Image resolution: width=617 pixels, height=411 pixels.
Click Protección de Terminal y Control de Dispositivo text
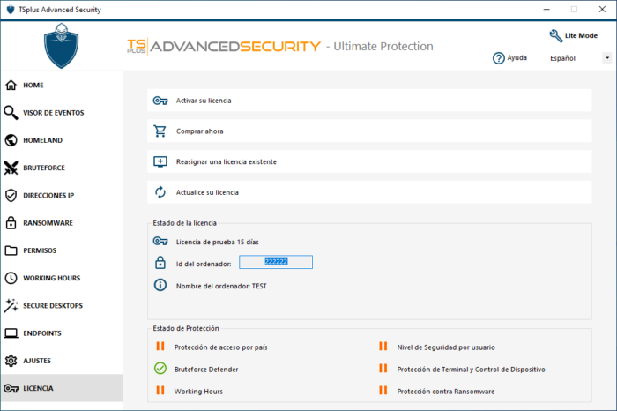(471, 370)
